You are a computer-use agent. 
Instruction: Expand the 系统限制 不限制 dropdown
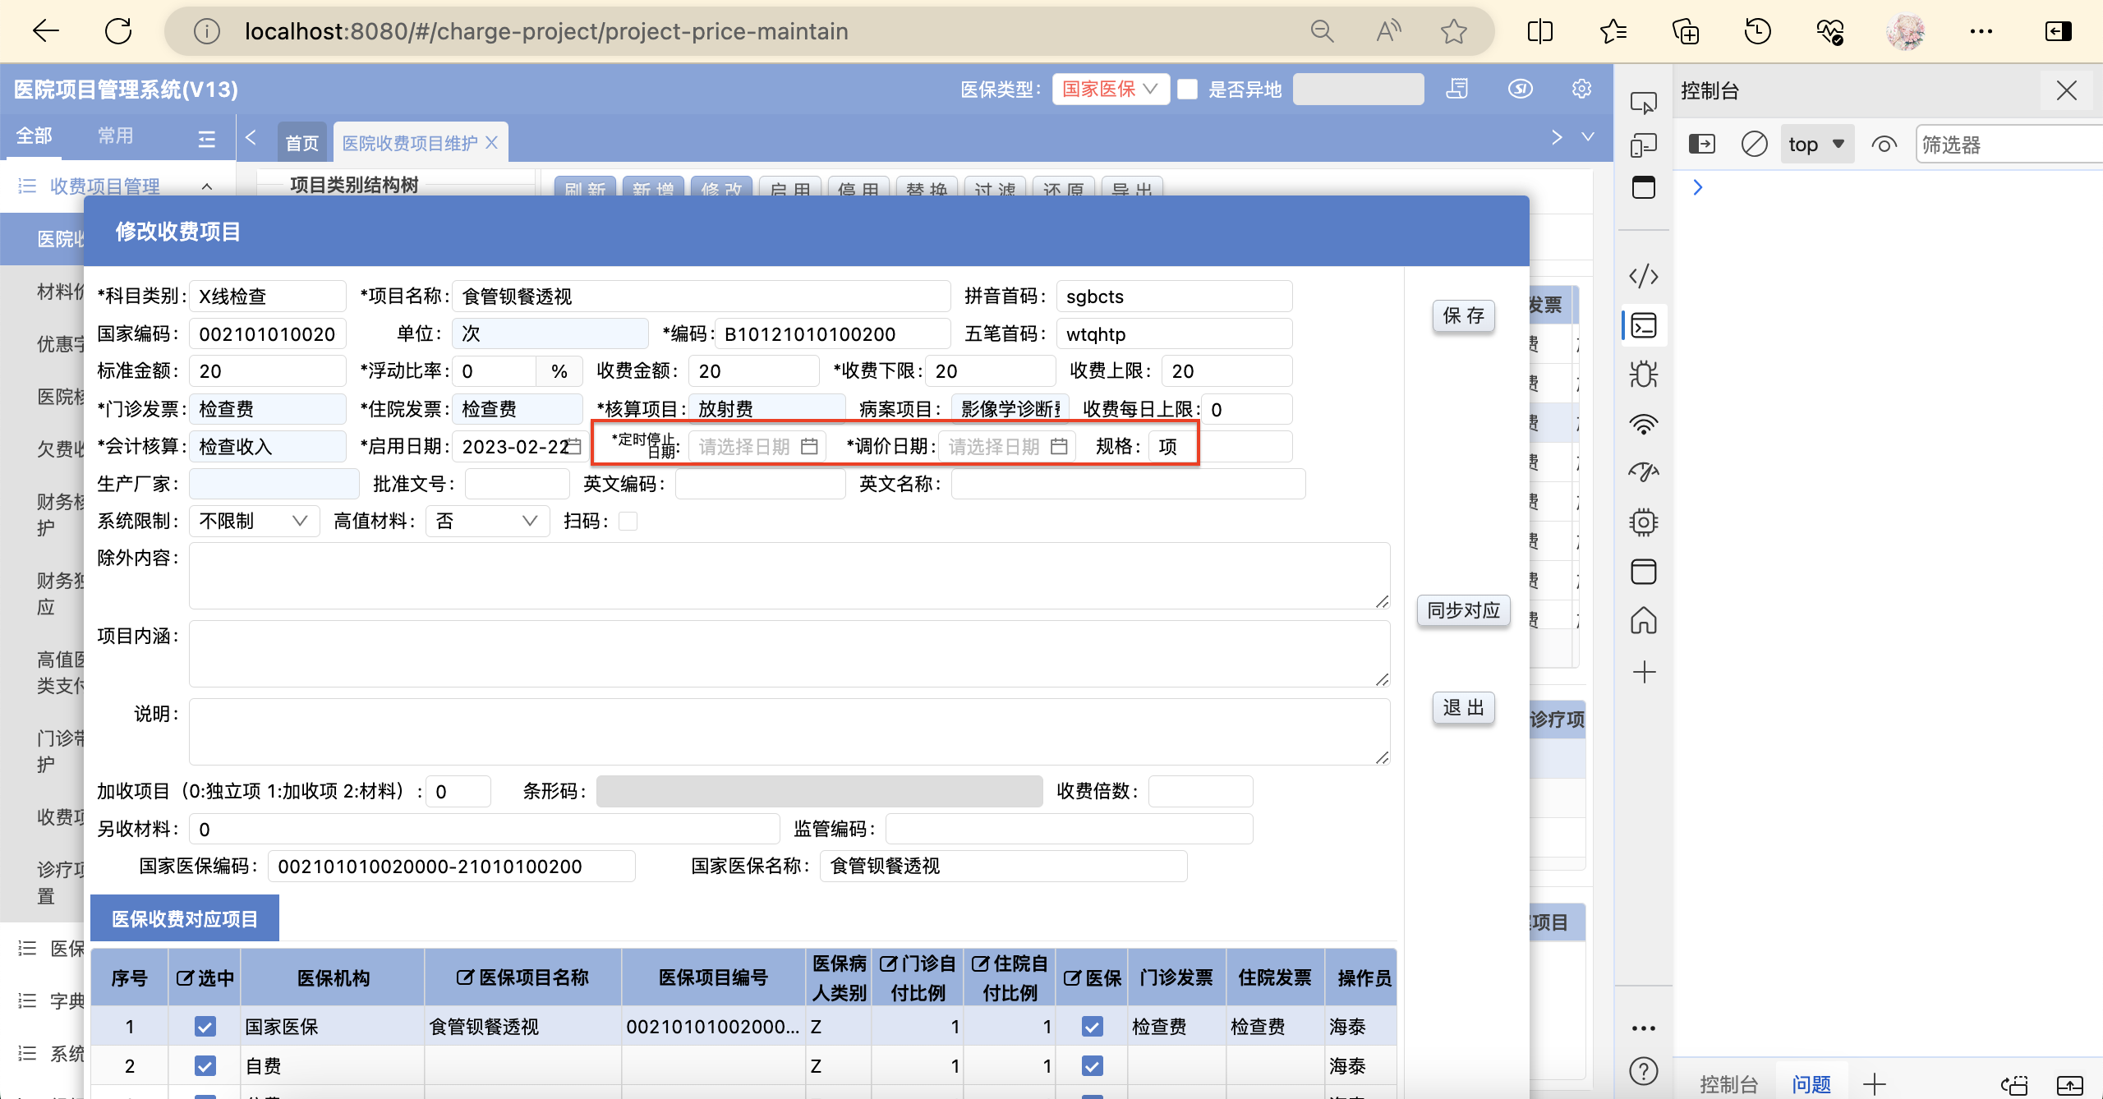(x=253, y=521)
